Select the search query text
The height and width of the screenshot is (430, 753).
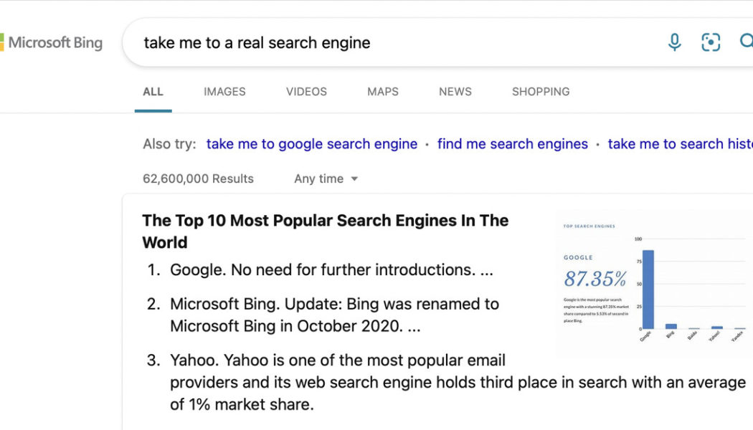[257, 42]
